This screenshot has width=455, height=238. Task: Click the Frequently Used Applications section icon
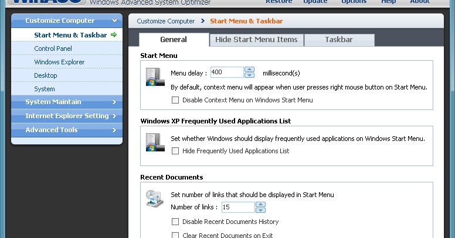(x=155, y=143)
